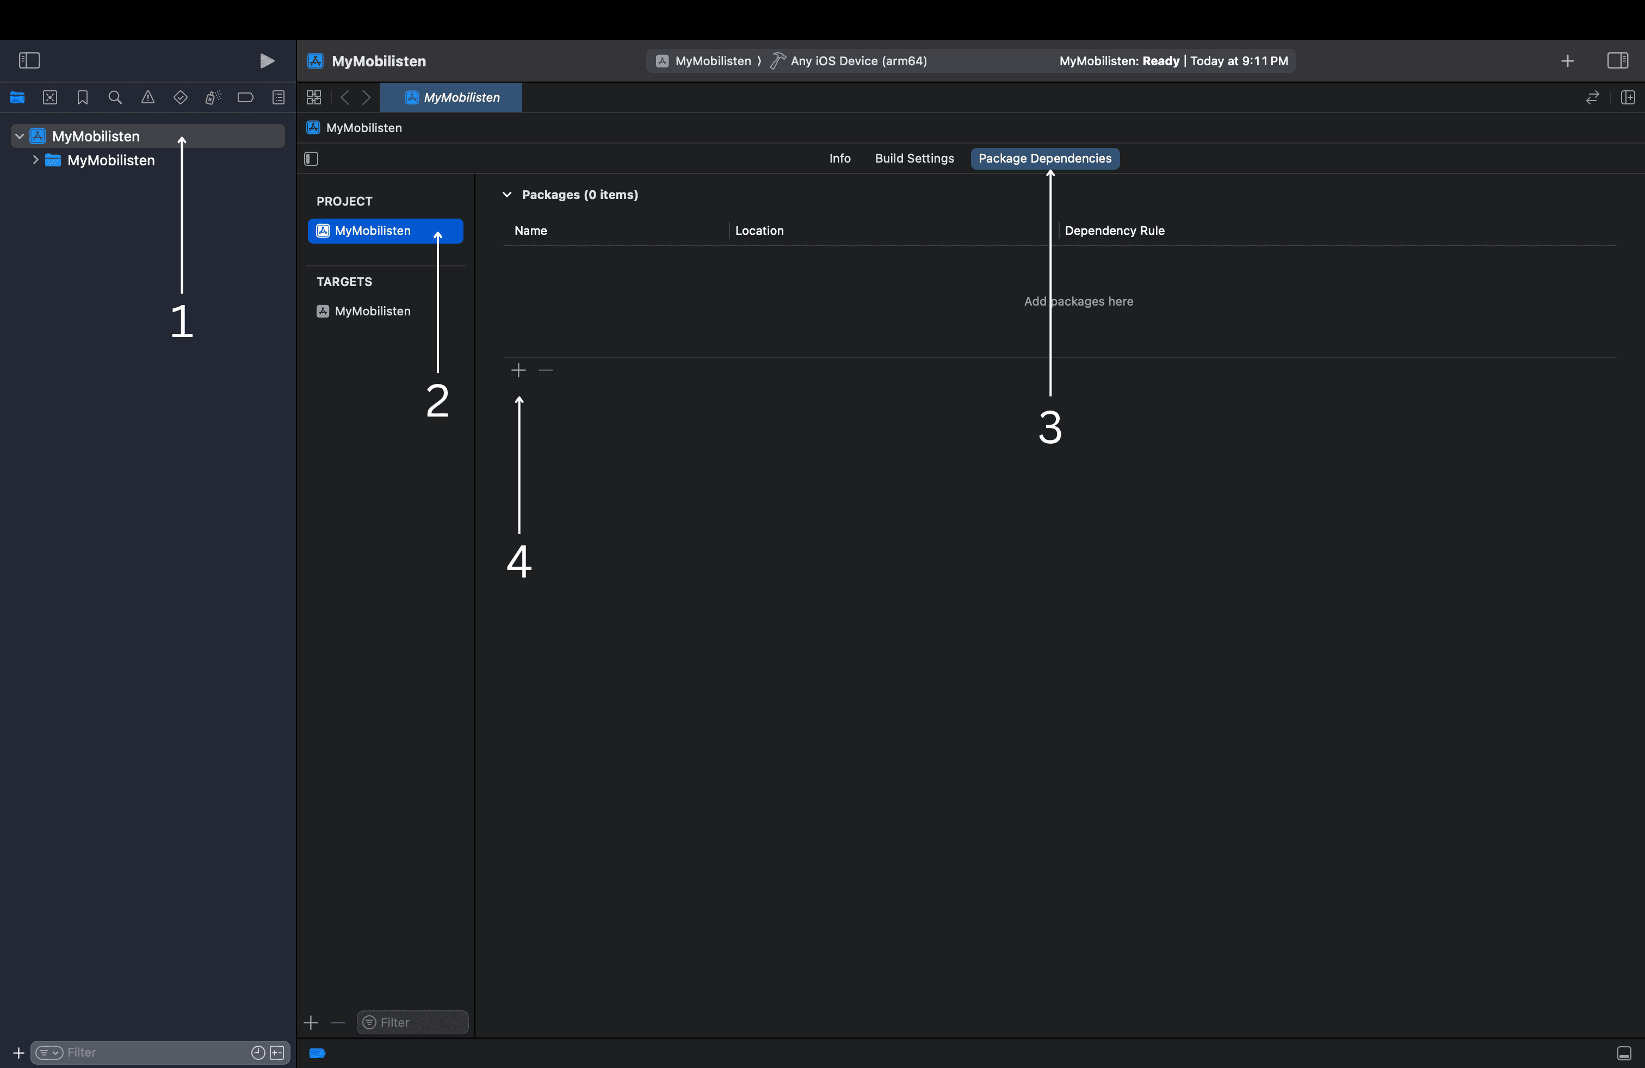Go forward in editor history

point(367,97)
